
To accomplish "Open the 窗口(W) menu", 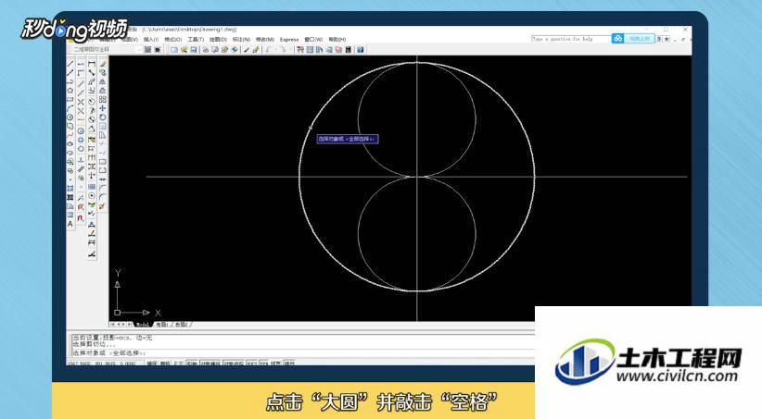I will [x=313, y=39].
